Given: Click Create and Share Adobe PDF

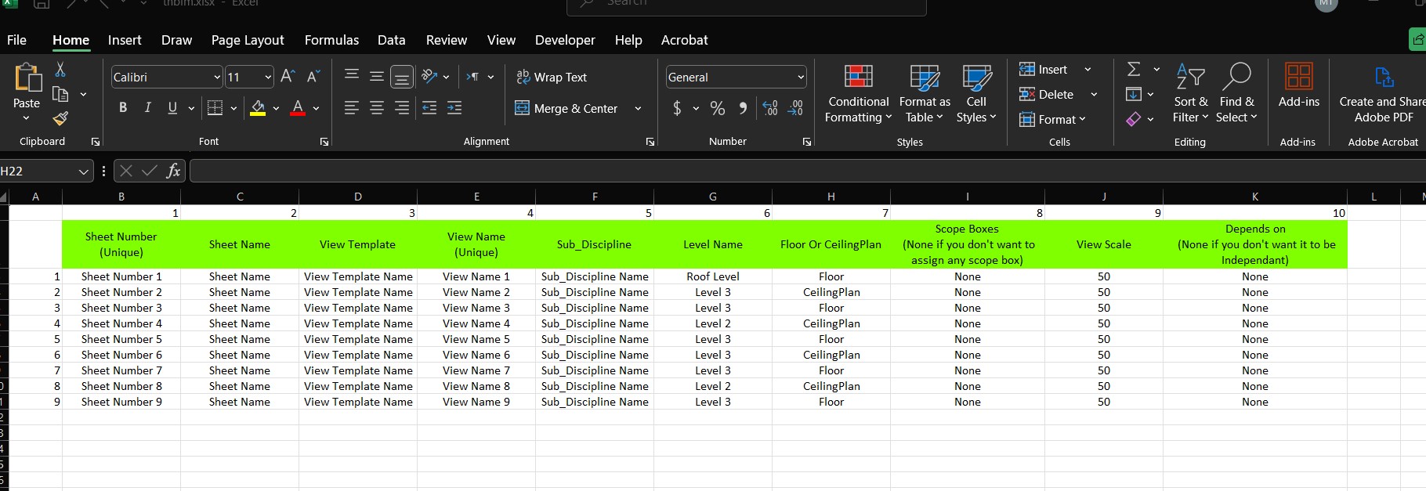Looking at the screenshot, I should 1383,93.
